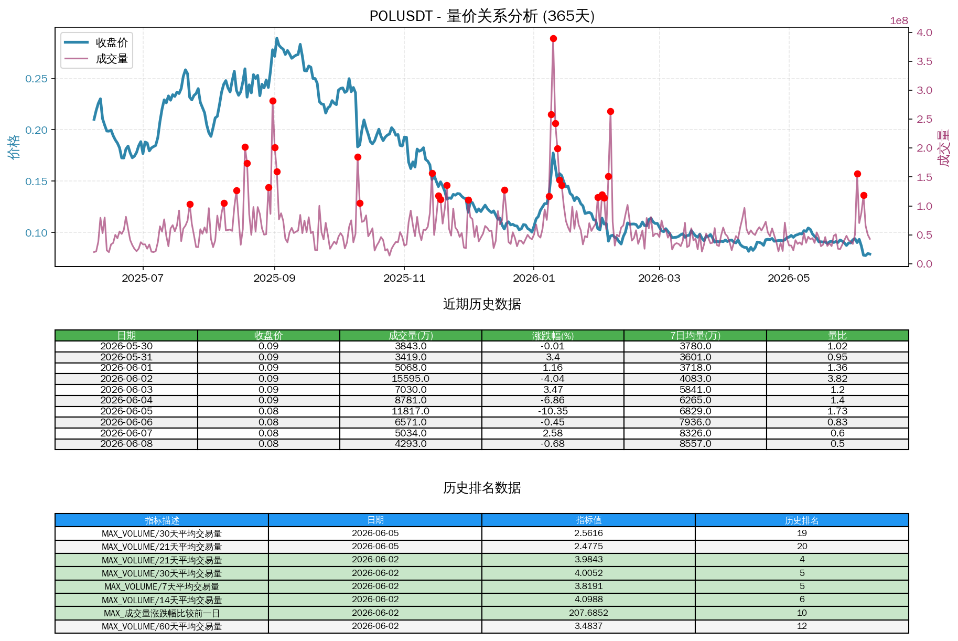Click the change cell -6.86
This screenshot has height=641, width=958.
553,400
